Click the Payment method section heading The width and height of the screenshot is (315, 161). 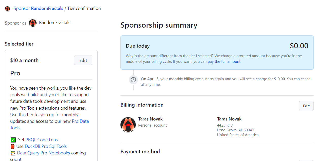pos(140,151)
